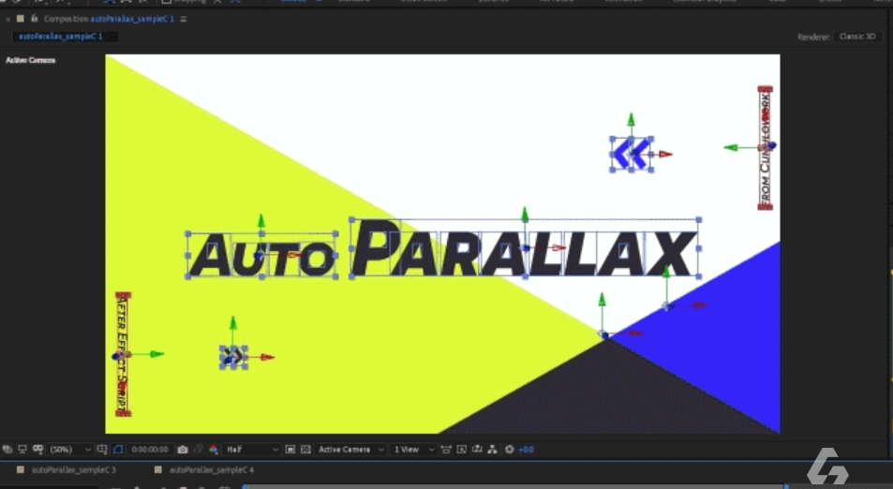Click the Show Snapshot icon
Image resolution: width=893 pixels, height=489 pixels.
(x=199, y=450)
